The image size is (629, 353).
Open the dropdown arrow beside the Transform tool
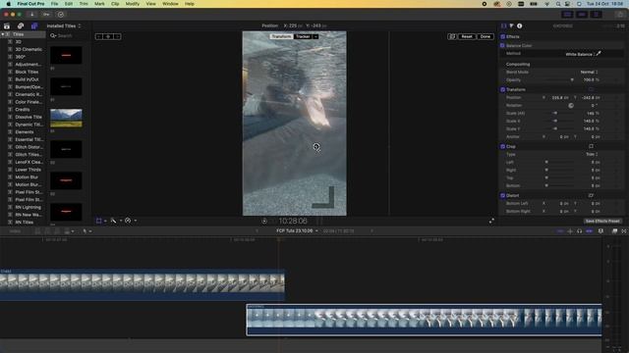[x=105, y=221]
